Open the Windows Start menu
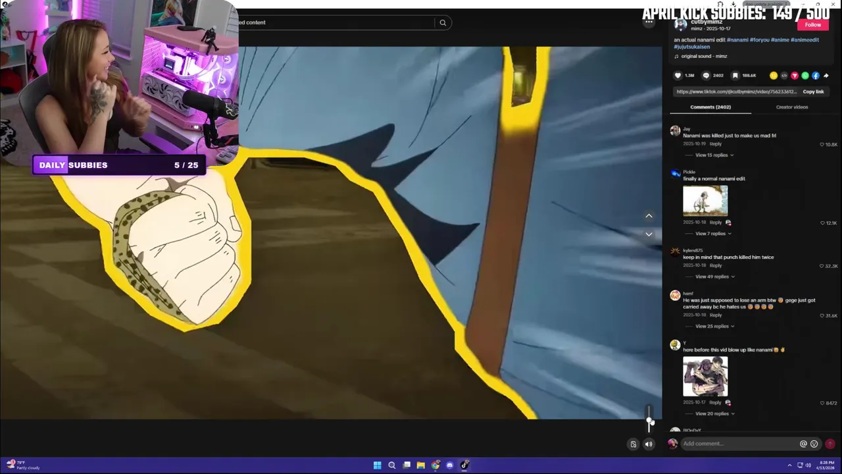Image resolution: width=842 pixels, height=474 pixels. (x=377, y=465)
